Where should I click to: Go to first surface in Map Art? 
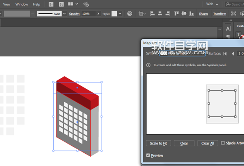tap(225, 53)
